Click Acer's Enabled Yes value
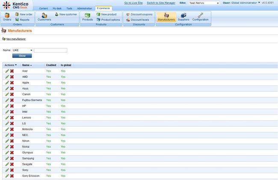Screen dimensions: 278x180 (x=49, y=71)
